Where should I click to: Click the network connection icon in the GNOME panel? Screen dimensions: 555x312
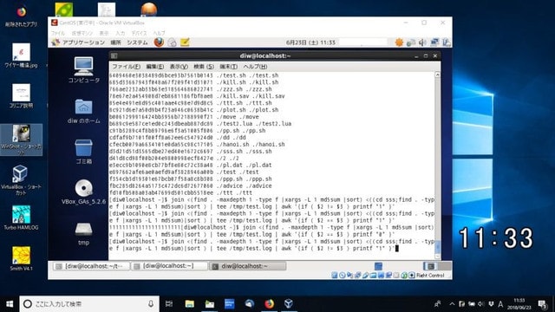[x=434, y=42]
